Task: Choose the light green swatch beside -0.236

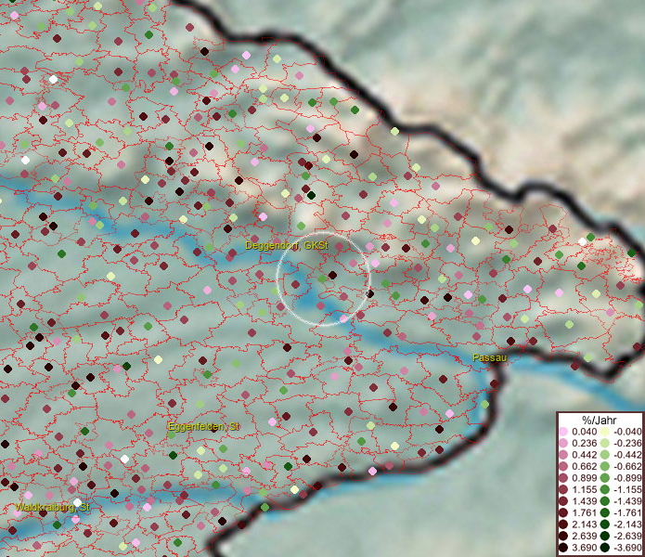Action: [605, 443]
